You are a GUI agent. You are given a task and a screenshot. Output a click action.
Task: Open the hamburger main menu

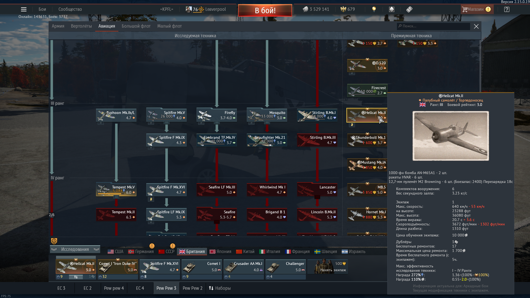(24, 9)
